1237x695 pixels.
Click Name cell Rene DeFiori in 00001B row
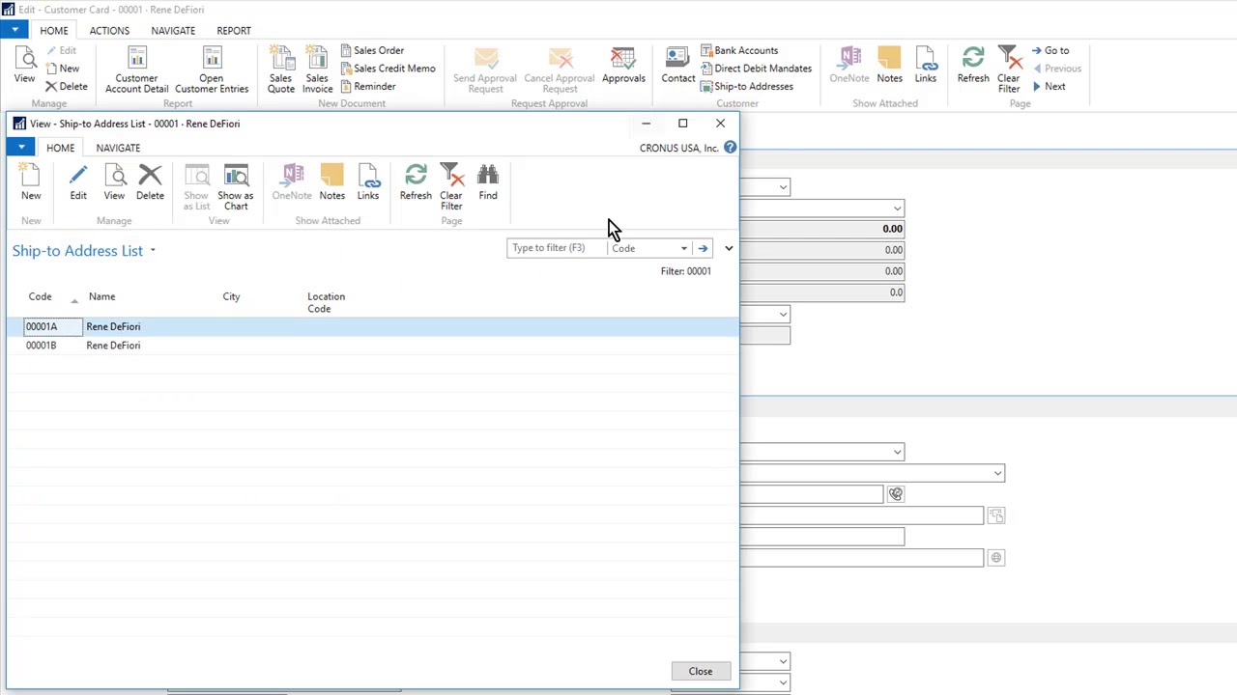(113, 346)
